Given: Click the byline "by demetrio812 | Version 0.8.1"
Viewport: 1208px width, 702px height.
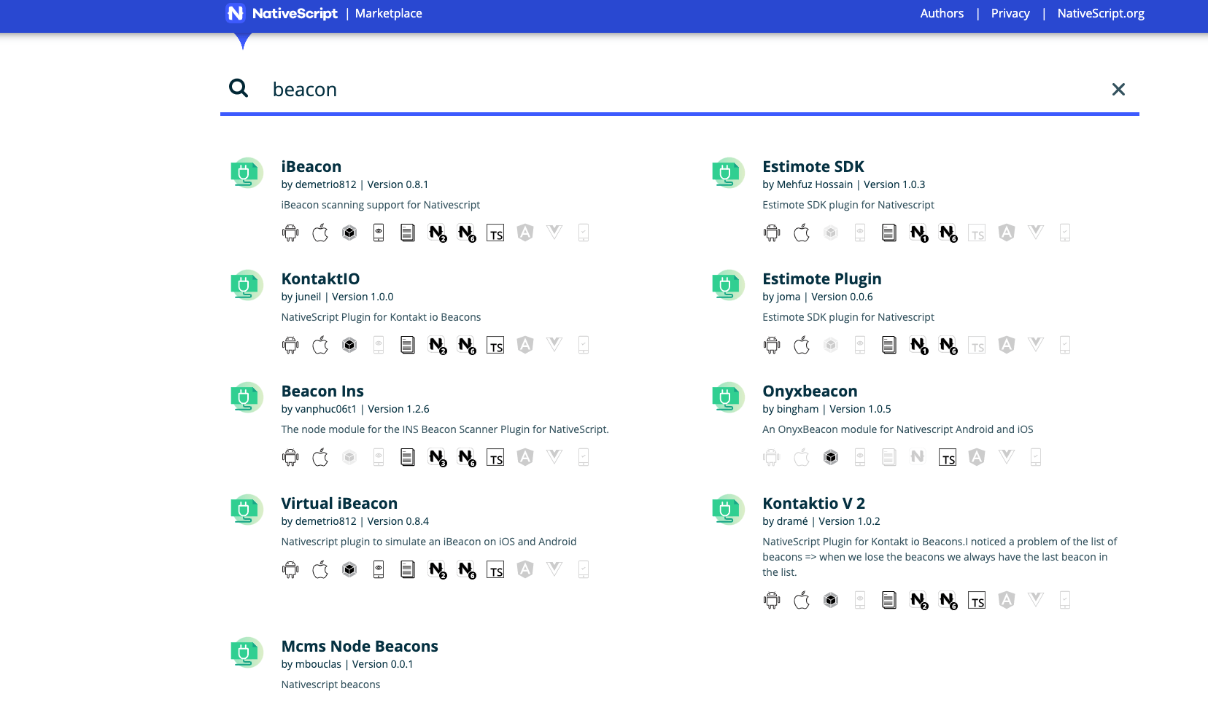Looking at the screenshot, I should click(x=355, y=184).
